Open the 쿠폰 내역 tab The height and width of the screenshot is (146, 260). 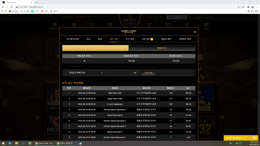[147, 39]
